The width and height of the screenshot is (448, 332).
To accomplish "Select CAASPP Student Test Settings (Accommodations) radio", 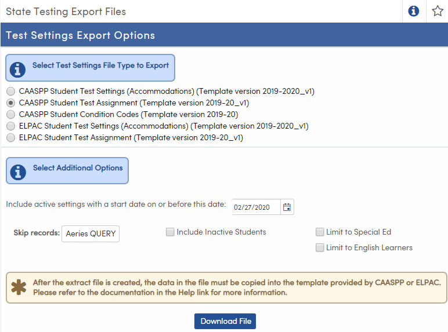I will click(x=11, y=92).
